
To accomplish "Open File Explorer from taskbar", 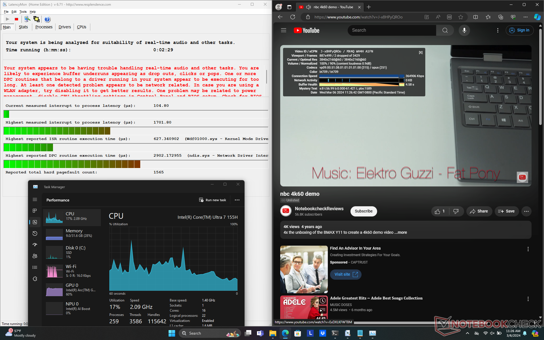I will coord(273,333).
